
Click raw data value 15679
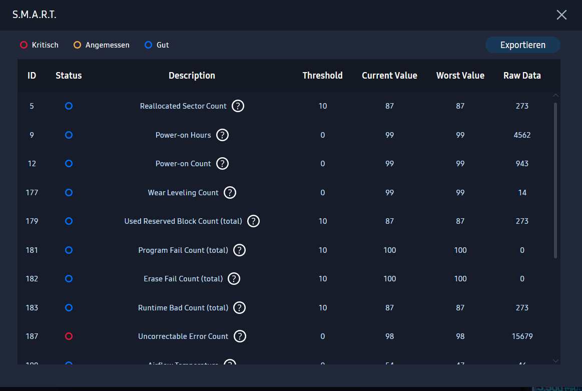[522, 336]
